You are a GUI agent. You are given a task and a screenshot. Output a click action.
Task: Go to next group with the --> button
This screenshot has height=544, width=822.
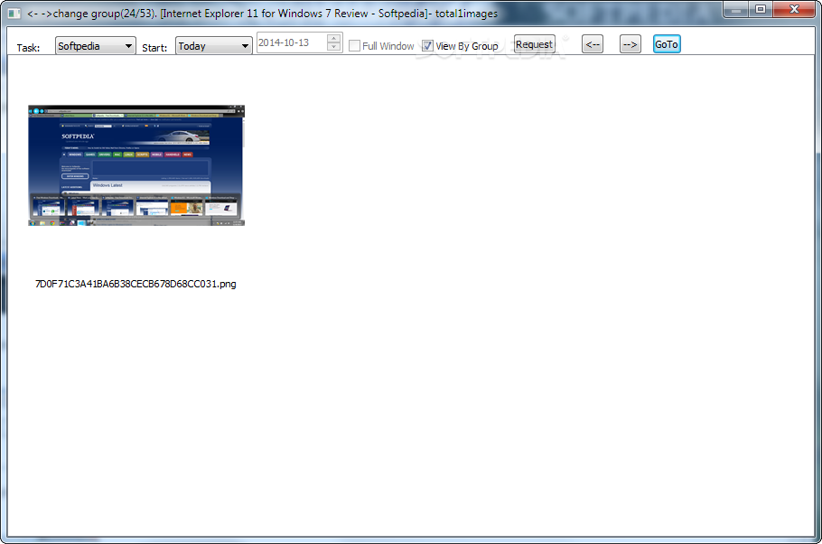[631, 44]
